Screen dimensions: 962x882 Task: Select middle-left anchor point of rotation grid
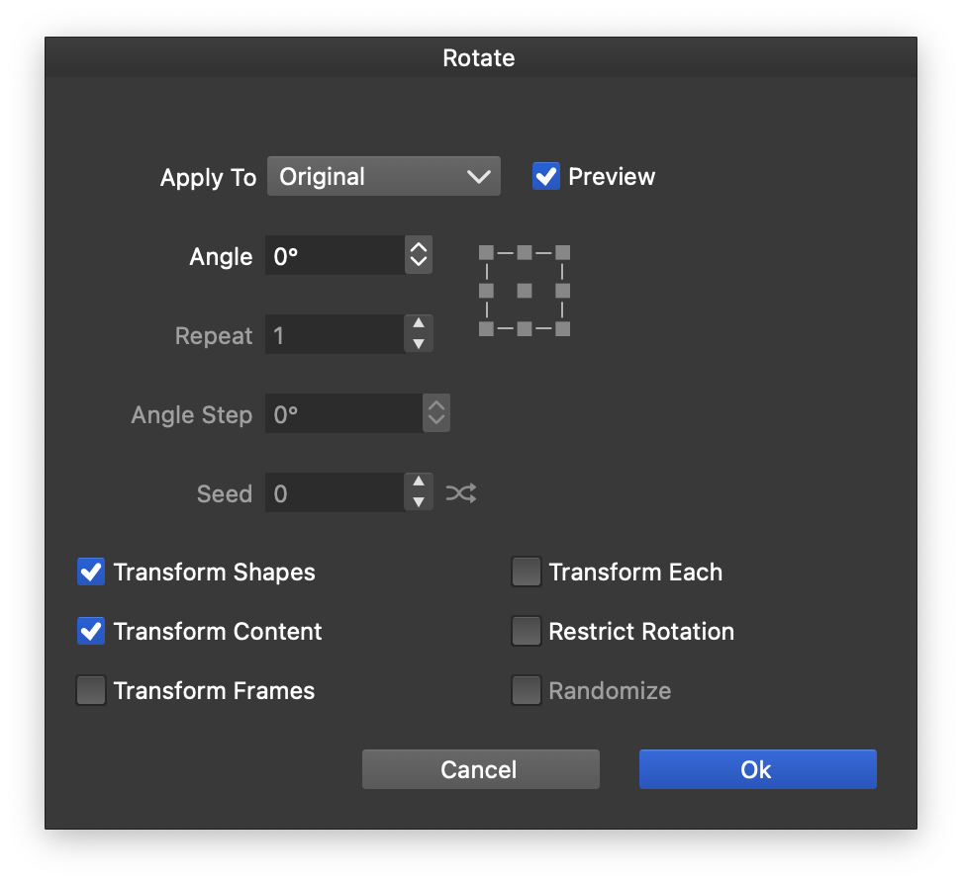click(x=486, y=291)
